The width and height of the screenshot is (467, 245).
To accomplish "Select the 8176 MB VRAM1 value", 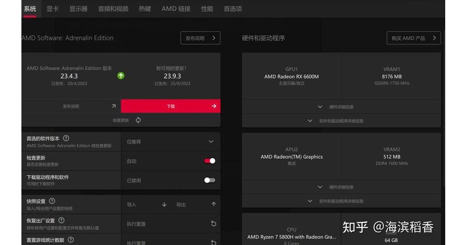I will click(x=392, y=77).
